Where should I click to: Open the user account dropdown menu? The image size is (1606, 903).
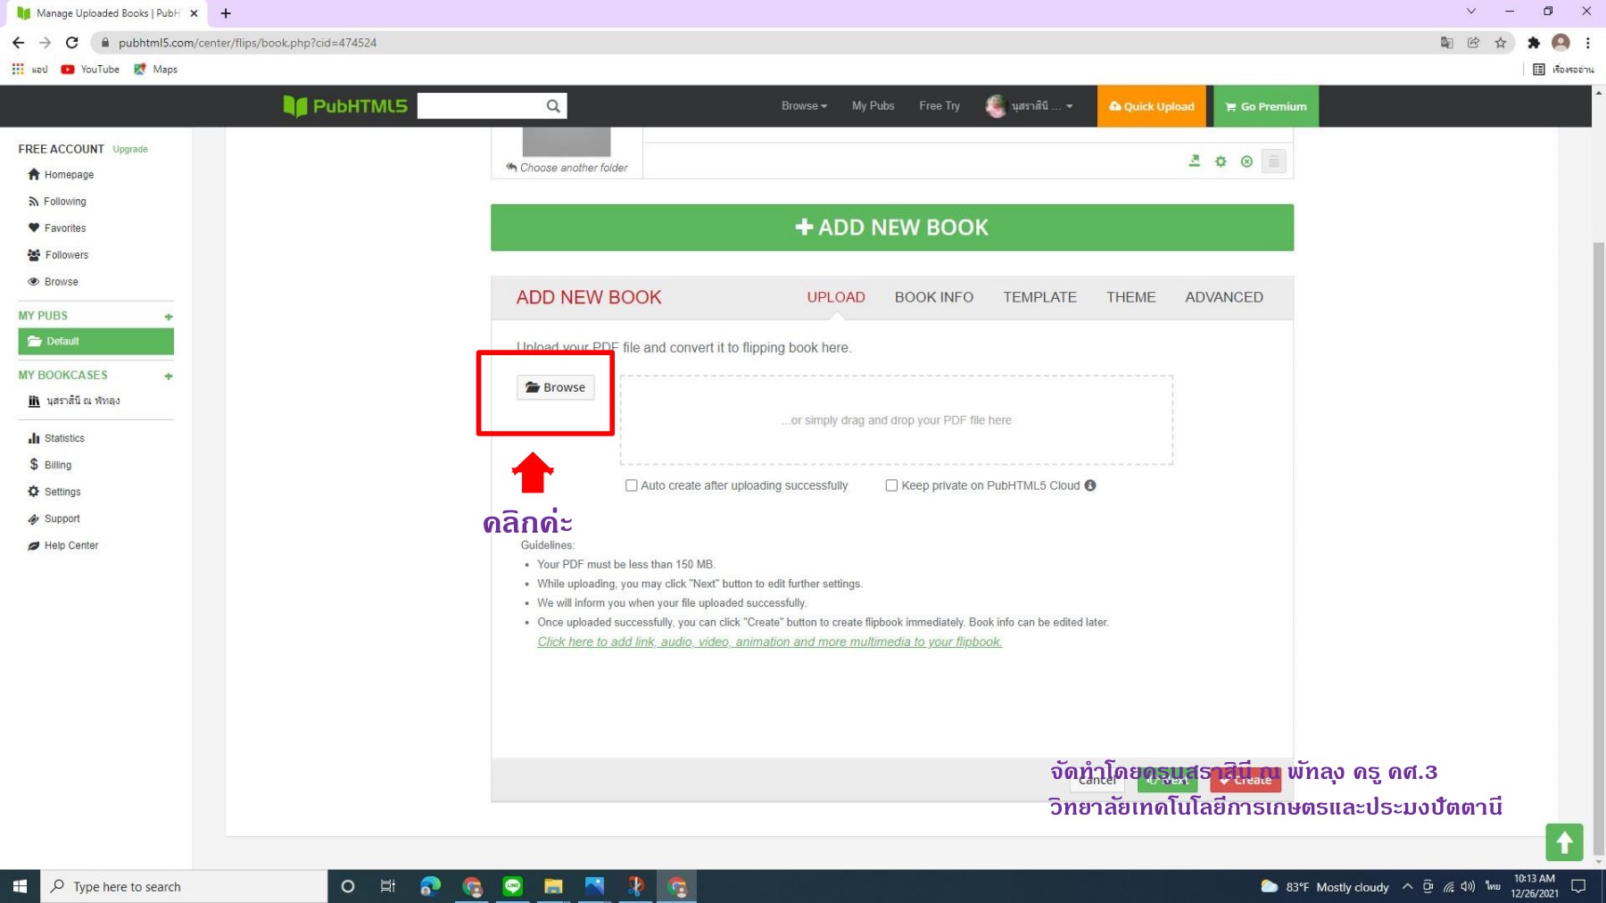(1031, 105)
